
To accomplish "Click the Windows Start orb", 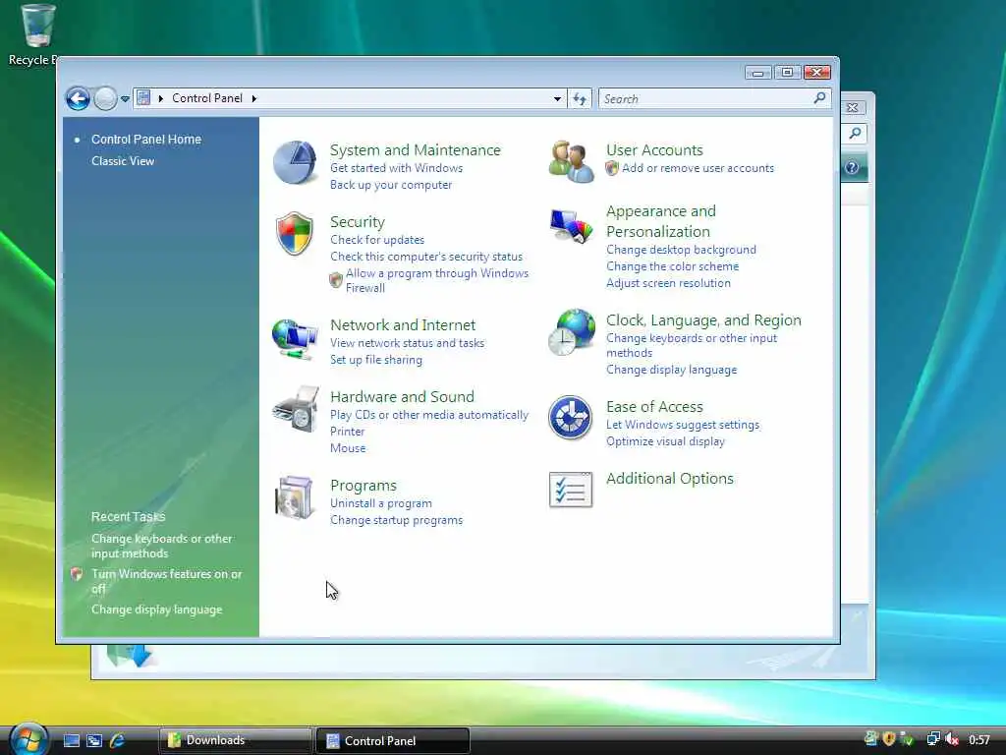I will point(29,738).
